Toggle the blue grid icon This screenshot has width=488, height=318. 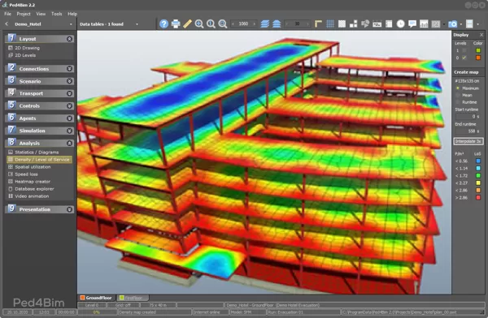330,24
